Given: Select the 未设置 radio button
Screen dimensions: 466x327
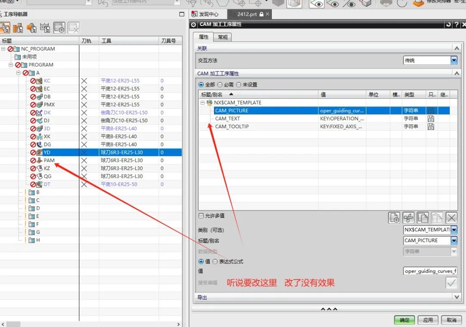Looking at the screenshot, I should tap(238, 85).
